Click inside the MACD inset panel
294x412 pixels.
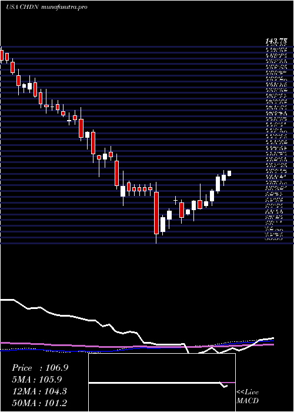coord(162,383)
